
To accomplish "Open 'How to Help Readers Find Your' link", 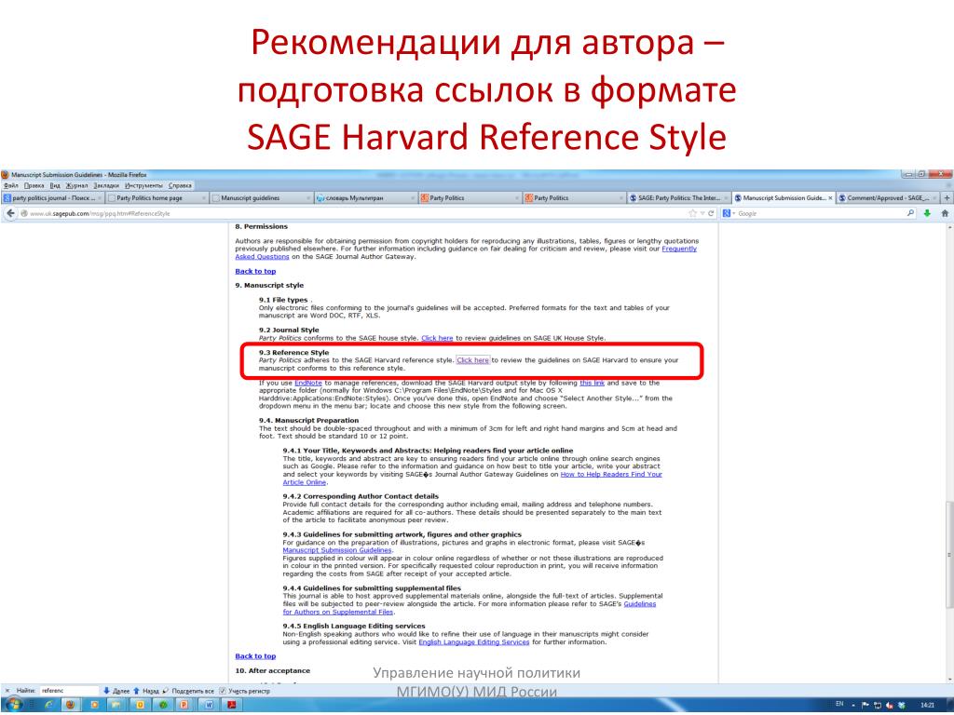I will [611, 474].
